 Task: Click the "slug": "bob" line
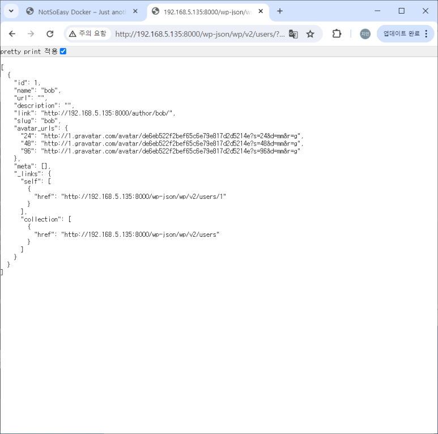click(37, 121)
